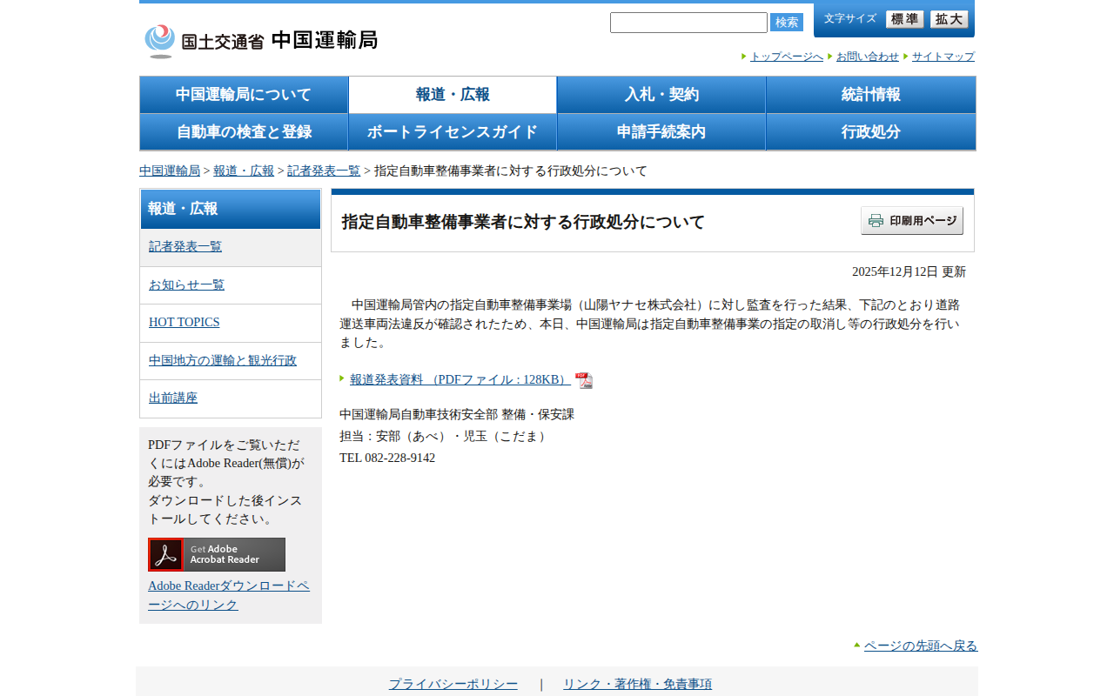The image size is (1114, 696).
Task: Open the リンク・著作権・免責事項 footer link
Action: [637, 684]
